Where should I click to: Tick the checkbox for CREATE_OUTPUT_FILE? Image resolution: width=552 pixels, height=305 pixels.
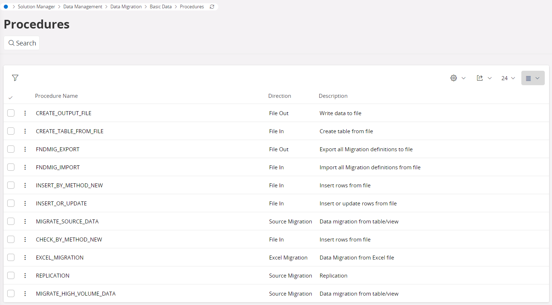point(11,113)
